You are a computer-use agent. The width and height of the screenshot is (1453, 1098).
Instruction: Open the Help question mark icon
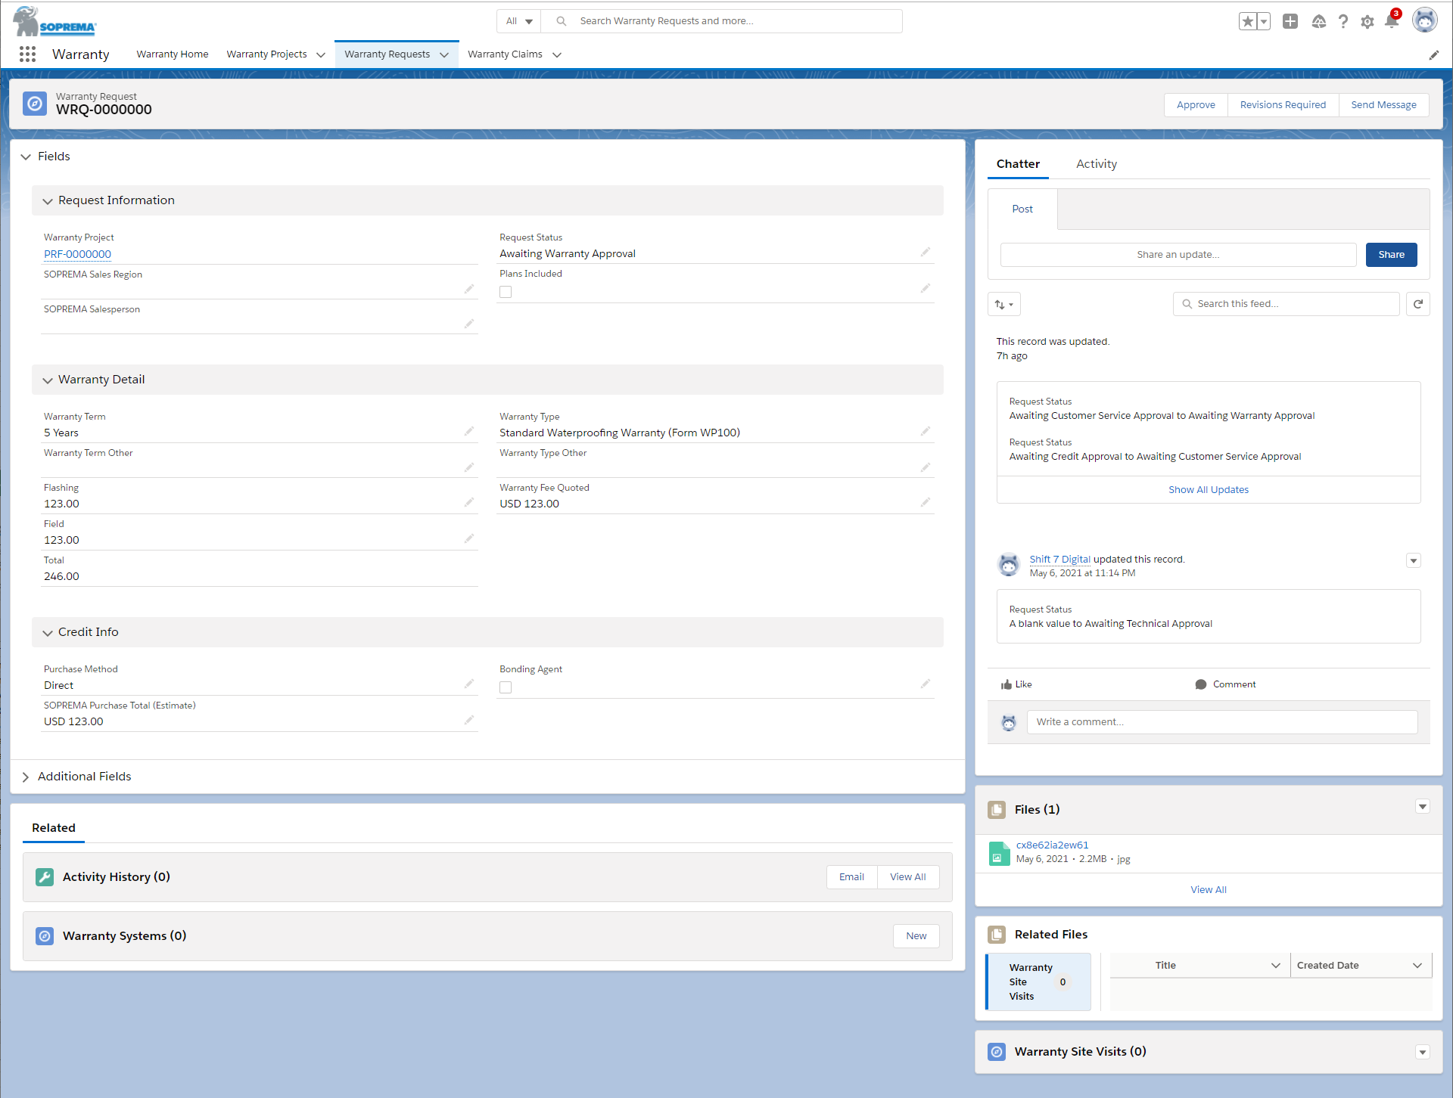pos(1343,21)
